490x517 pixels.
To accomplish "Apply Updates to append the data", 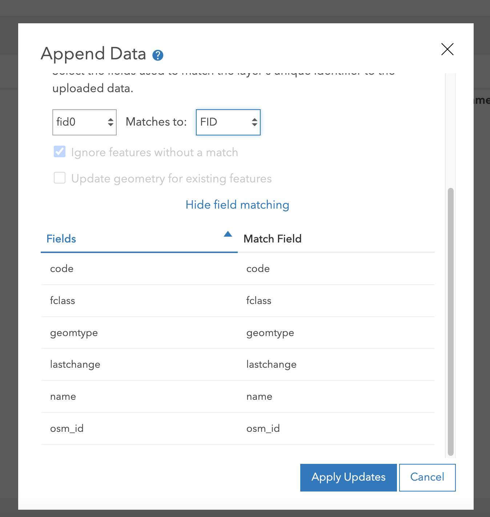I will pyautogui.click(x=348, y=477).
